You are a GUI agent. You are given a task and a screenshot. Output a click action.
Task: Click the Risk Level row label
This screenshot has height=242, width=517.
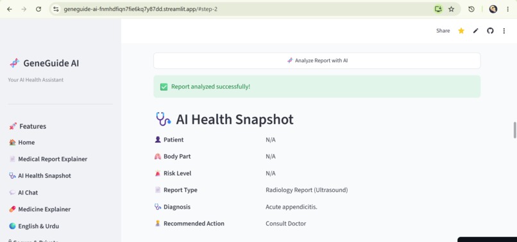[x=178, y=173]
